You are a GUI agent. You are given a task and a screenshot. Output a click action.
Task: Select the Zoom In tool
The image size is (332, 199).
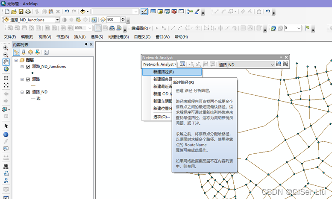click(x=6, y=48)
